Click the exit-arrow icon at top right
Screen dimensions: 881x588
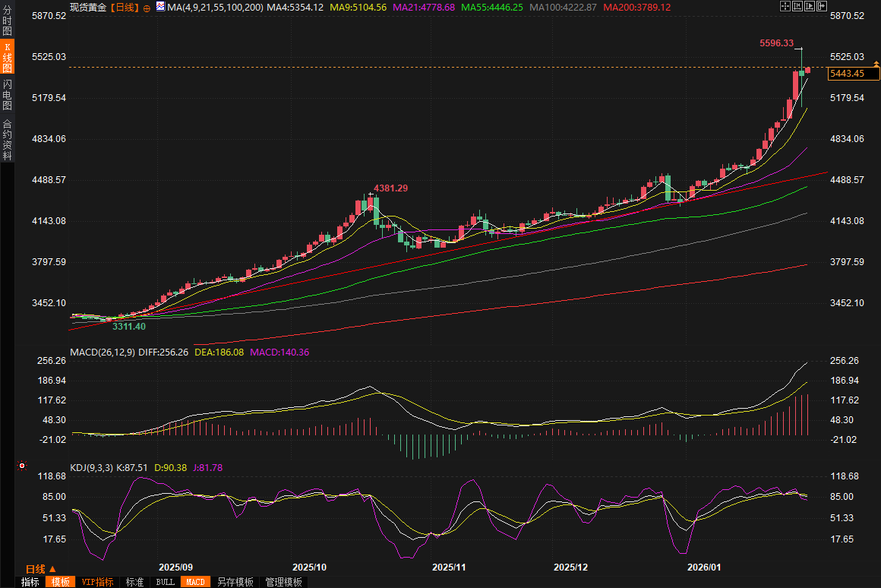tap(821, 6)
